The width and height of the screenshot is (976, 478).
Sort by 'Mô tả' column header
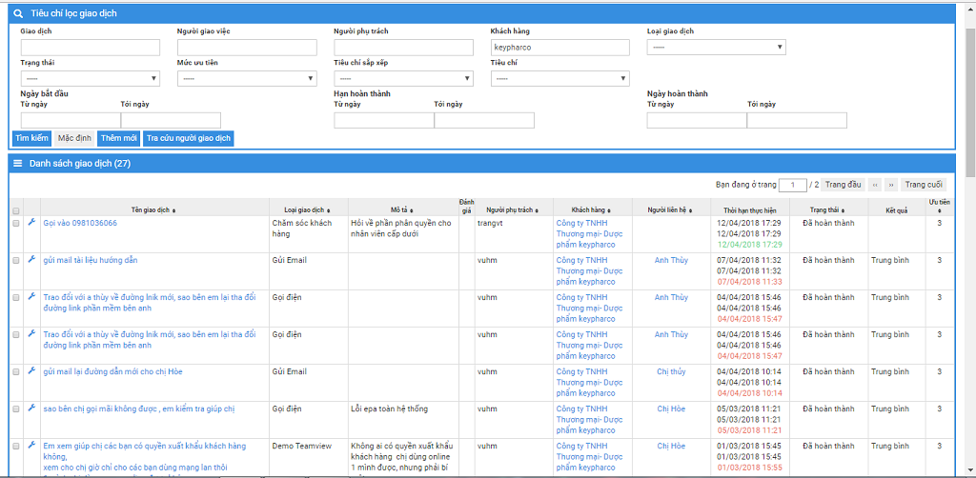coord(403,210)
